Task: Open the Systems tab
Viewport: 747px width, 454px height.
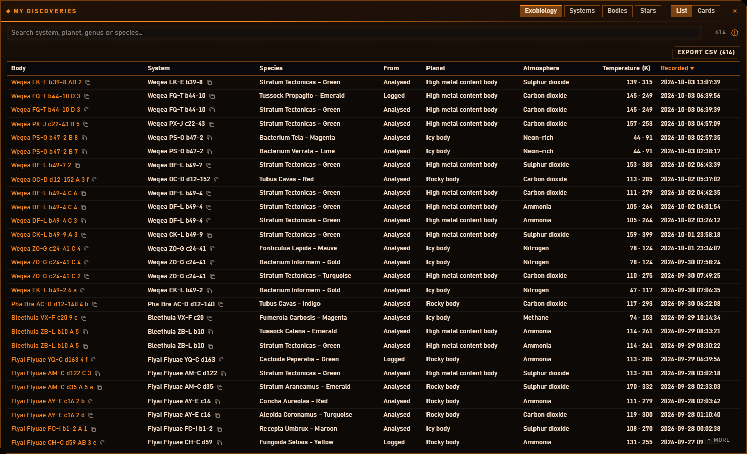Action: 582,11
